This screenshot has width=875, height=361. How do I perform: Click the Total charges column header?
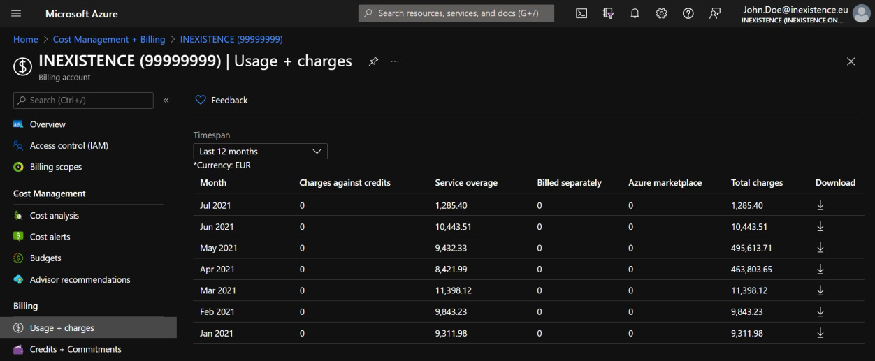[x=757, y=182]
